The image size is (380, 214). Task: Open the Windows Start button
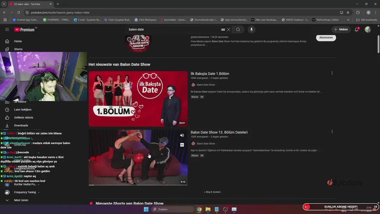point(146,209)
